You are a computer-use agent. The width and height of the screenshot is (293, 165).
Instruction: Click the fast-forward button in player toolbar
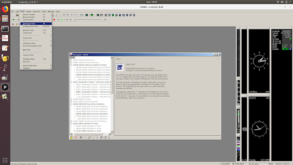click(67, 19)
